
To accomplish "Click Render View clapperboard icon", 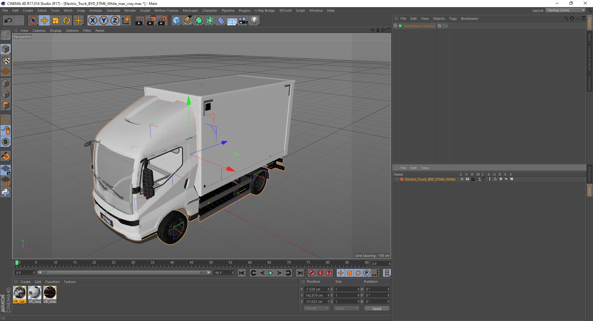I will [140, 21].
